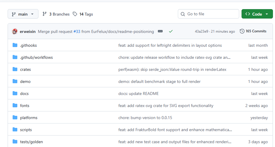The height and width of the screenshot is (147, 275).
Task: Open commit hash 43a23e9
Action: (202, 31)
